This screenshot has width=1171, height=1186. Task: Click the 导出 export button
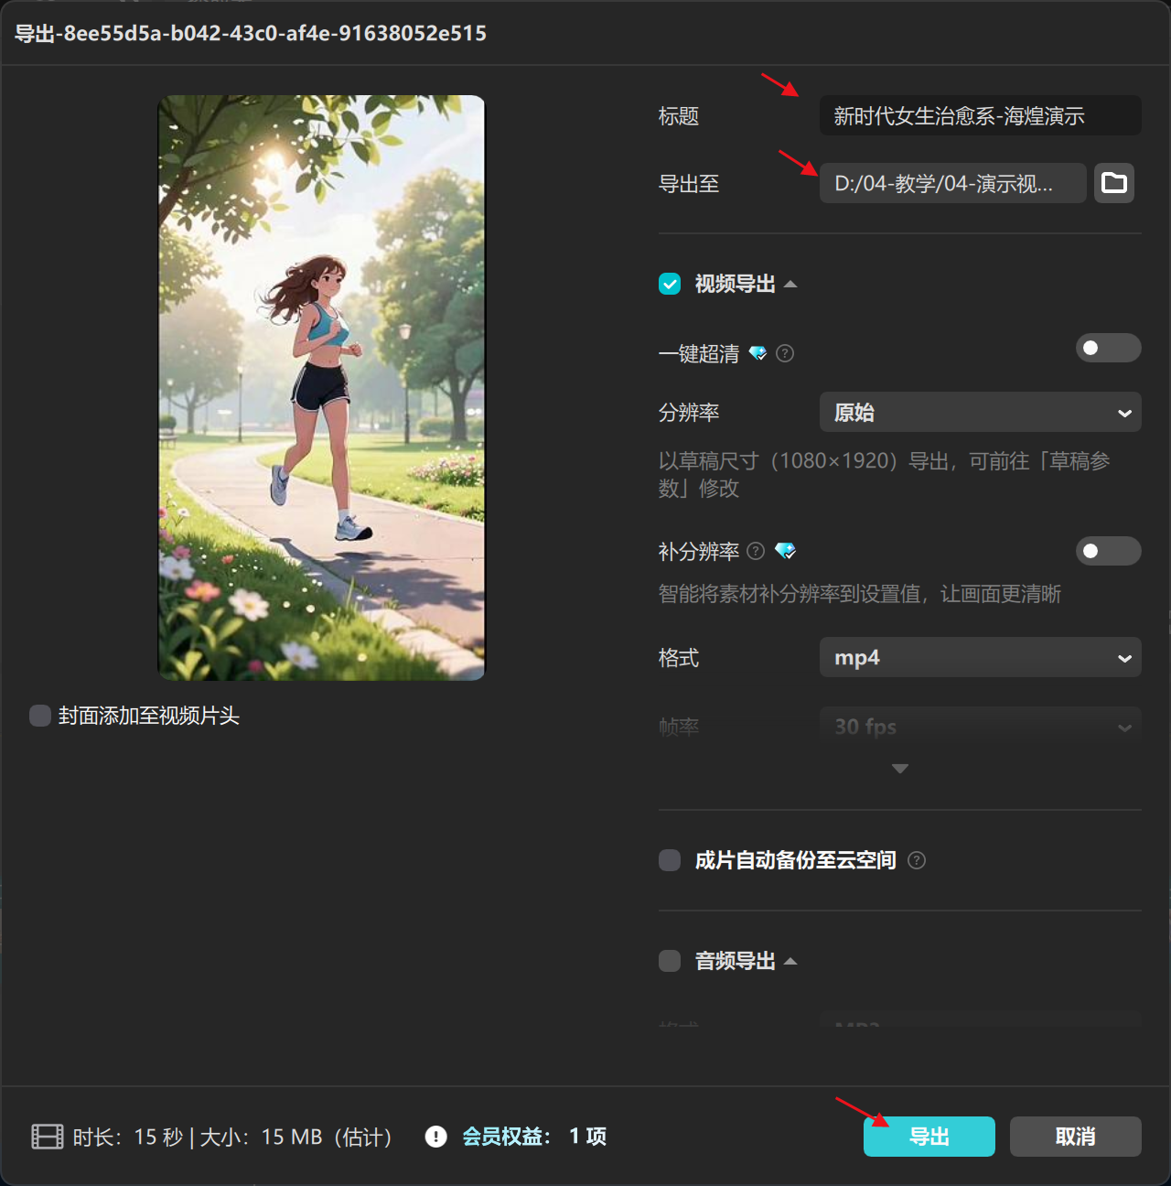pos(929,1136)
